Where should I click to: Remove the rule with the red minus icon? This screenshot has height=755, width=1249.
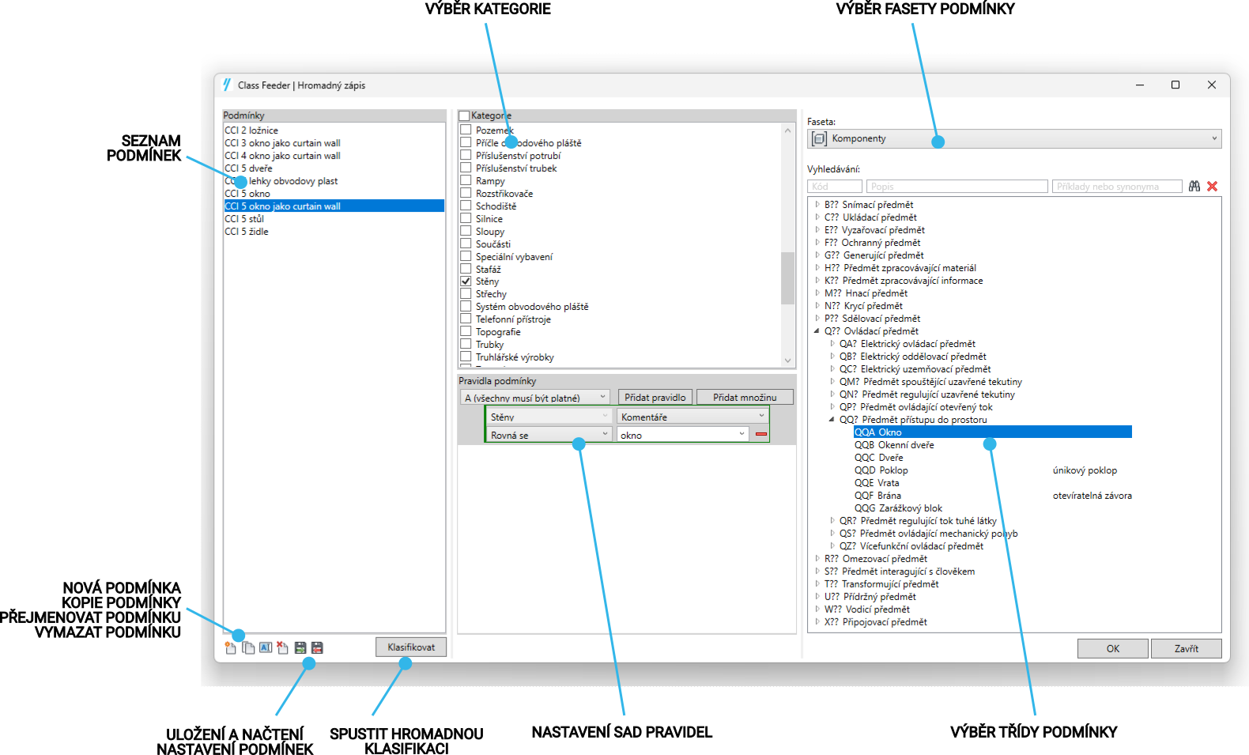tap(761, 435)
